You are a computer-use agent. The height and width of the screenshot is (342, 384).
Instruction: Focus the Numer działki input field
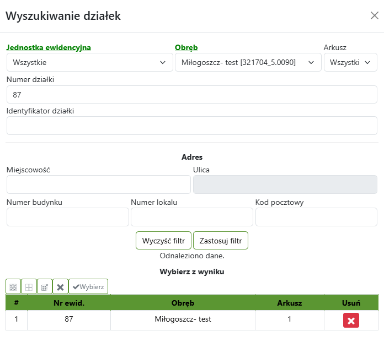click(192, 94)
